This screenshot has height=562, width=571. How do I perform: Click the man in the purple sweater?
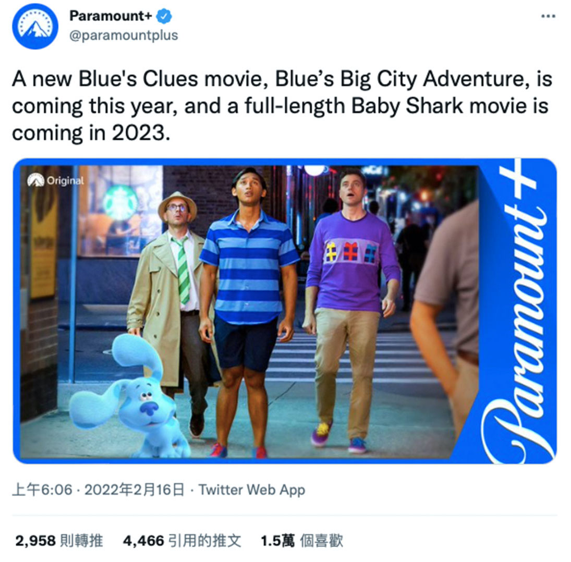pyautogui.click(x=351, y=309)
